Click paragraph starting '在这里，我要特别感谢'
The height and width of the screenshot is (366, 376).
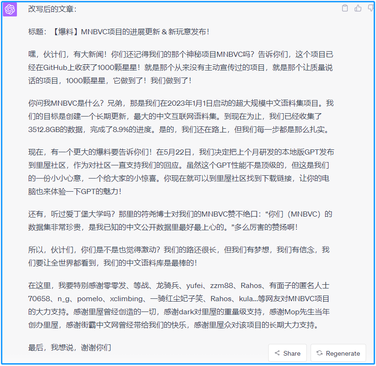[x=179, y=305]
